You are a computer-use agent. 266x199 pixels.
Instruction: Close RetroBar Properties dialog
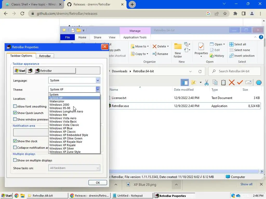tap(105, 47)
